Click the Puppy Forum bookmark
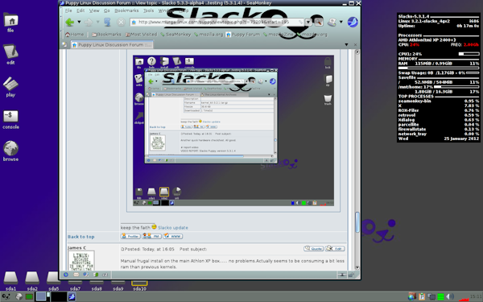This screenshot has height=302, width=483. coord(243,34)
